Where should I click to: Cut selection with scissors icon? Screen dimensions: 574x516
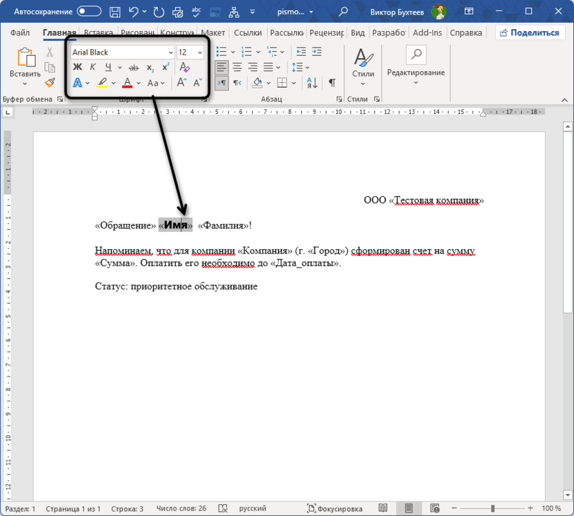(x=50, y=52)
